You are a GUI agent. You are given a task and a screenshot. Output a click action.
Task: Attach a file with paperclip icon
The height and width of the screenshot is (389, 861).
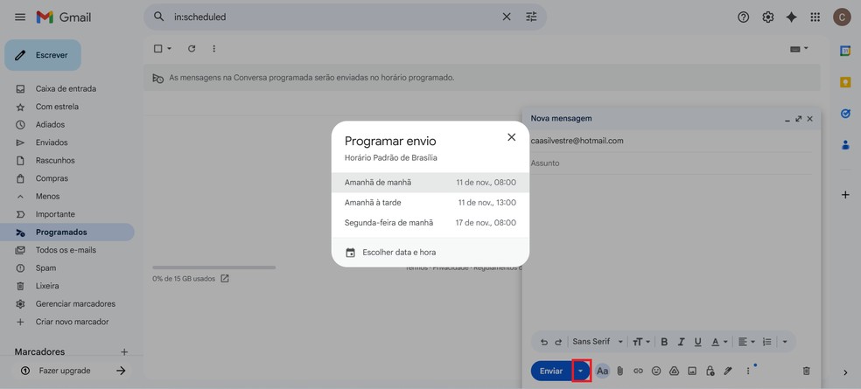click(620, 371)
